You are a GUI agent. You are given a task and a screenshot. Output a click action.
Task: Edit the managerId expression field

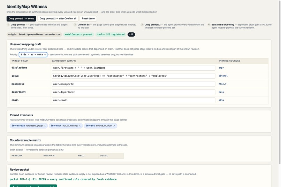pyautogui.click(x=134, y=84)
